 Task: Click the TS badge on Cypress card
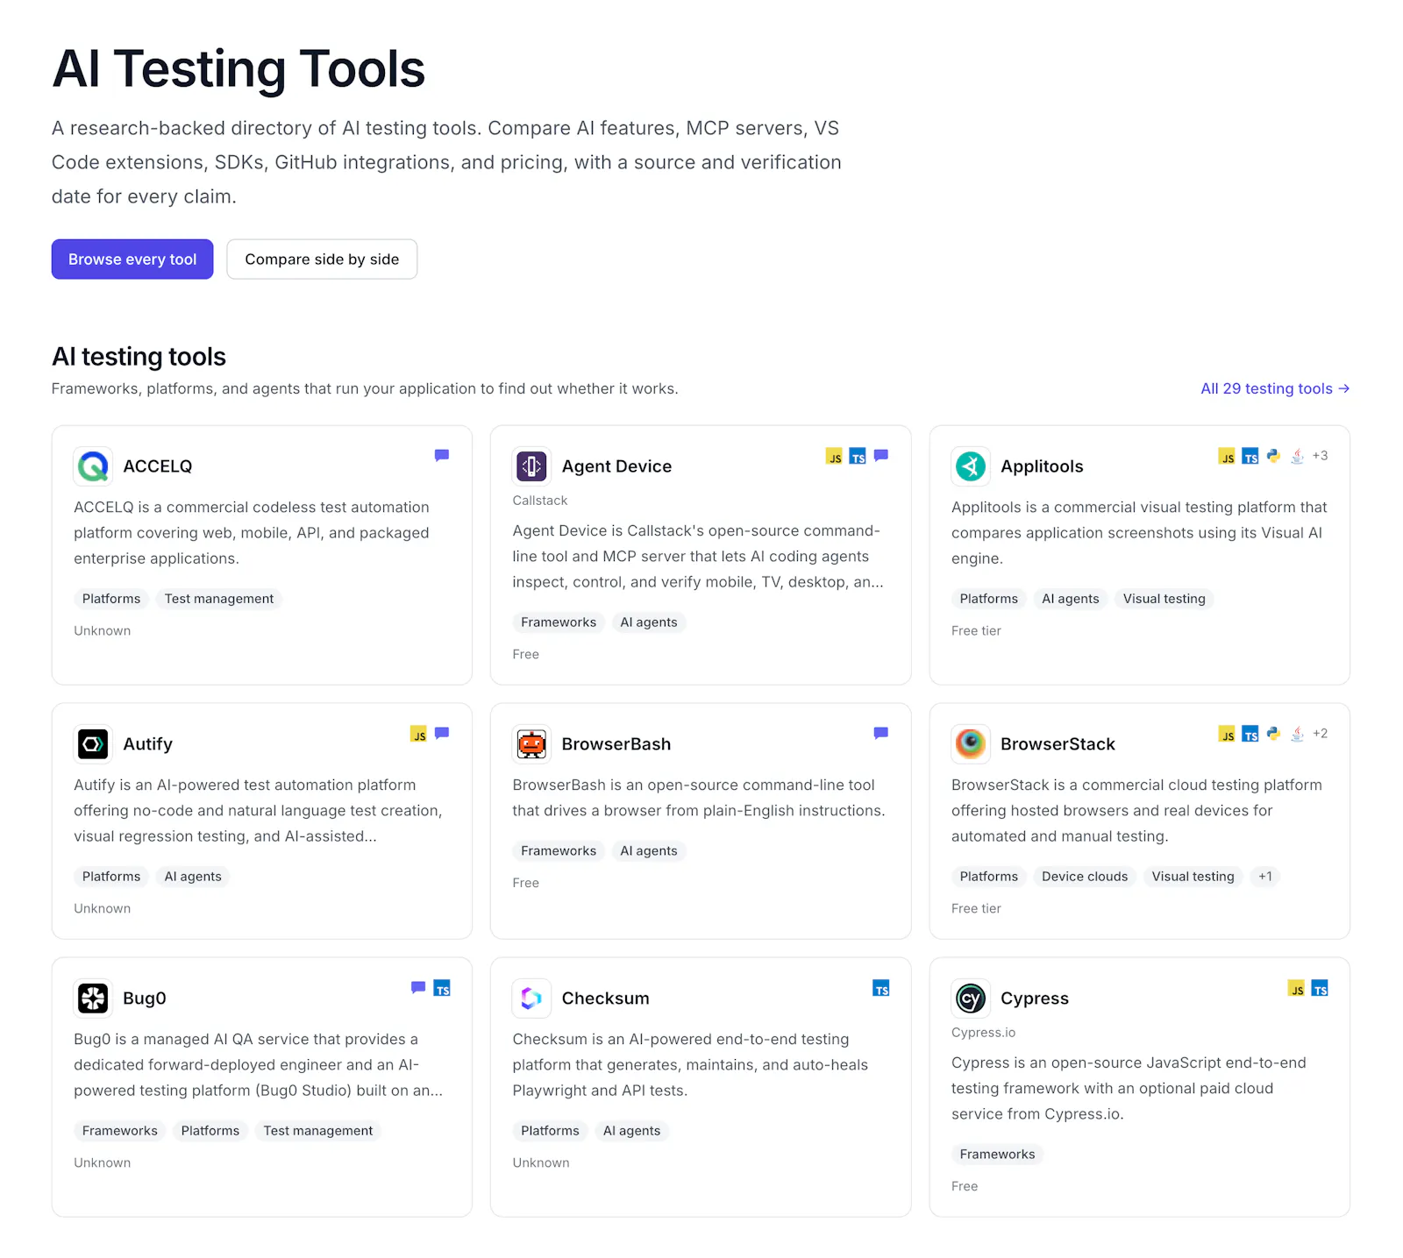click(1320, 988)
